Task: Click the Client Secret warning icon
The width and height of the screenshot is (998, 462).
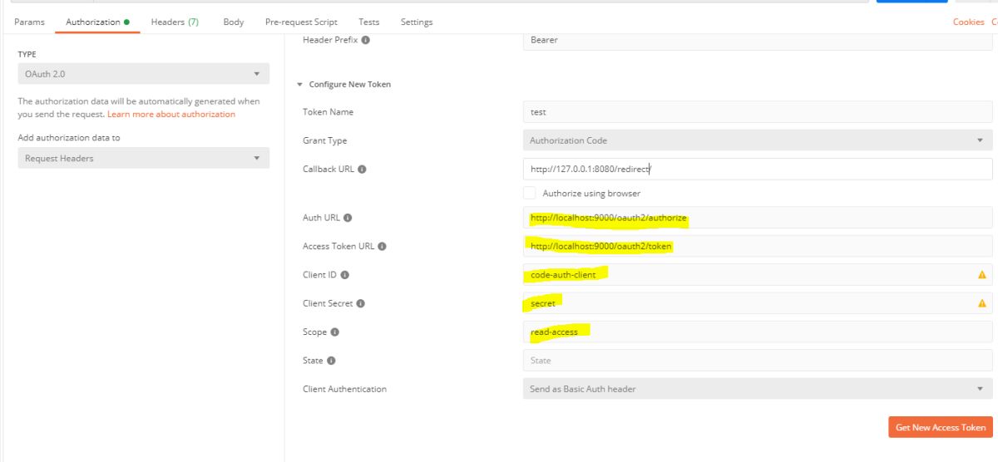Action: point(981,303)
